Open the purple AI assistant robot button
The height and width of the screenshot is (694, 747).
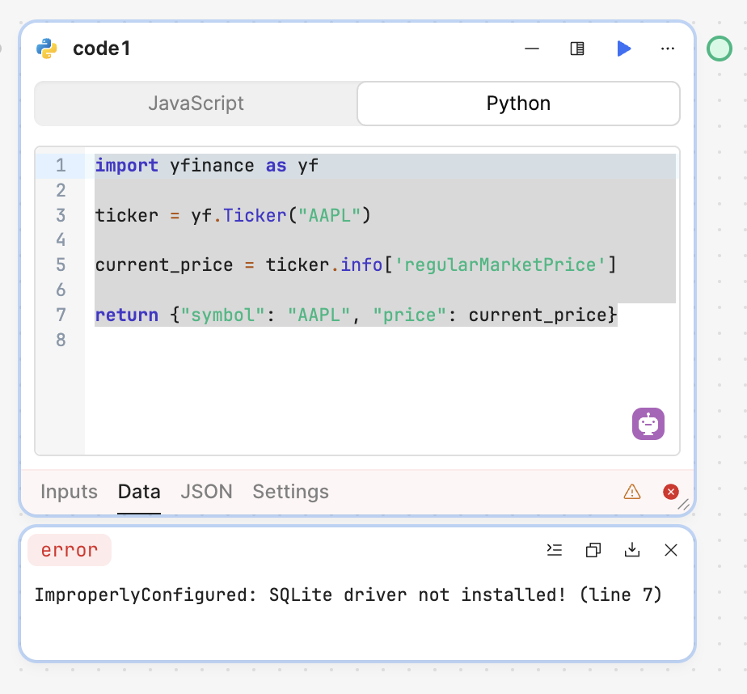click(x=648, y=424)
